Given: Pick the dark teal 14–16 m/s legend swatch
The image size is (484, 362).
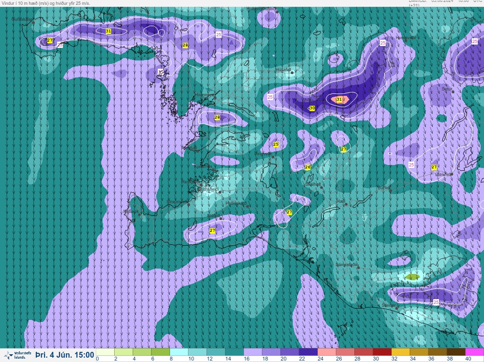Looking at the screenshot, I should point(234,352).
